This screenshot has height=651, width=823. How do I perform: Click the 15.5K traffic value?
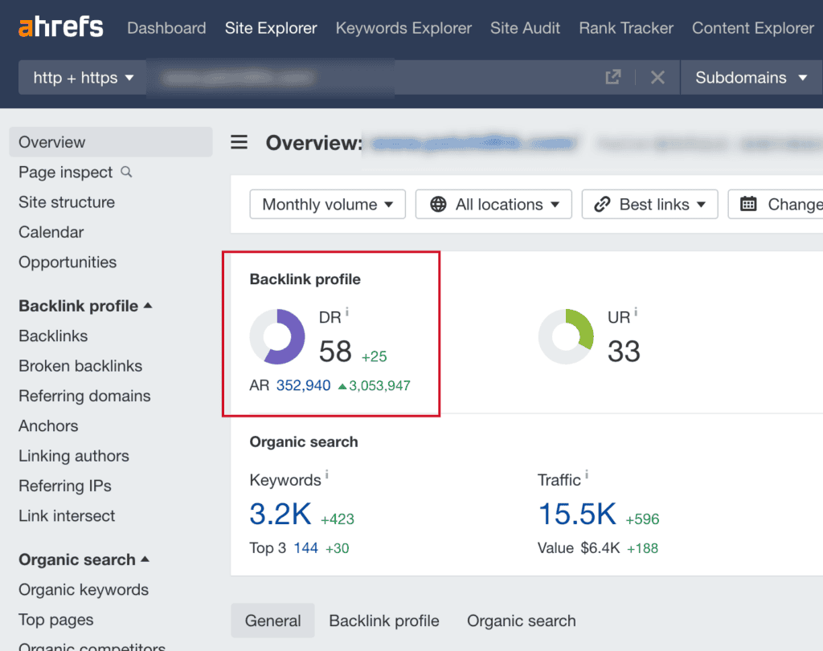(577, 514)
